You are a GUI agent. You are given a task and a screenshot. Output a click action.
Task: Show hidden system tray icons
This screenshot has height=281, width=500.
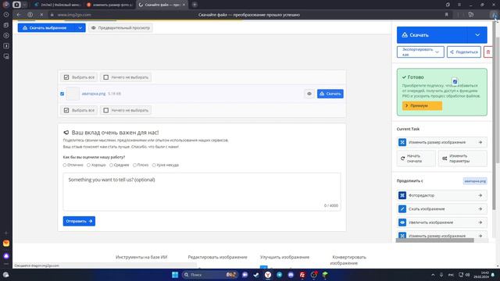433,275
